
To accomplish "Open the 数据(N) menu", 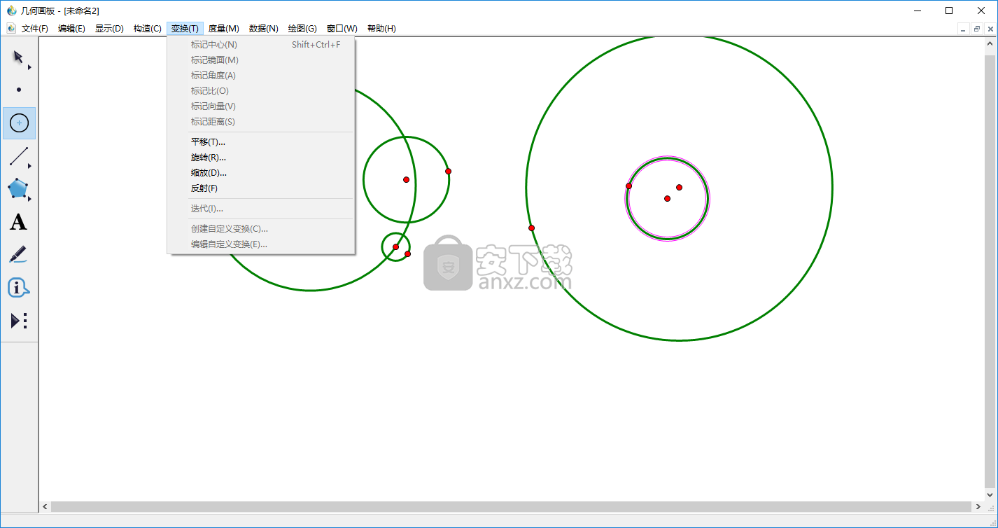I will (x=264, y=29).
